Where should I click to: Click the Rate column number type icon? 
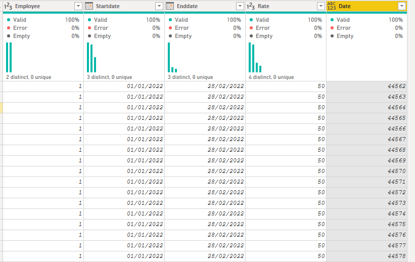(251, 6)
